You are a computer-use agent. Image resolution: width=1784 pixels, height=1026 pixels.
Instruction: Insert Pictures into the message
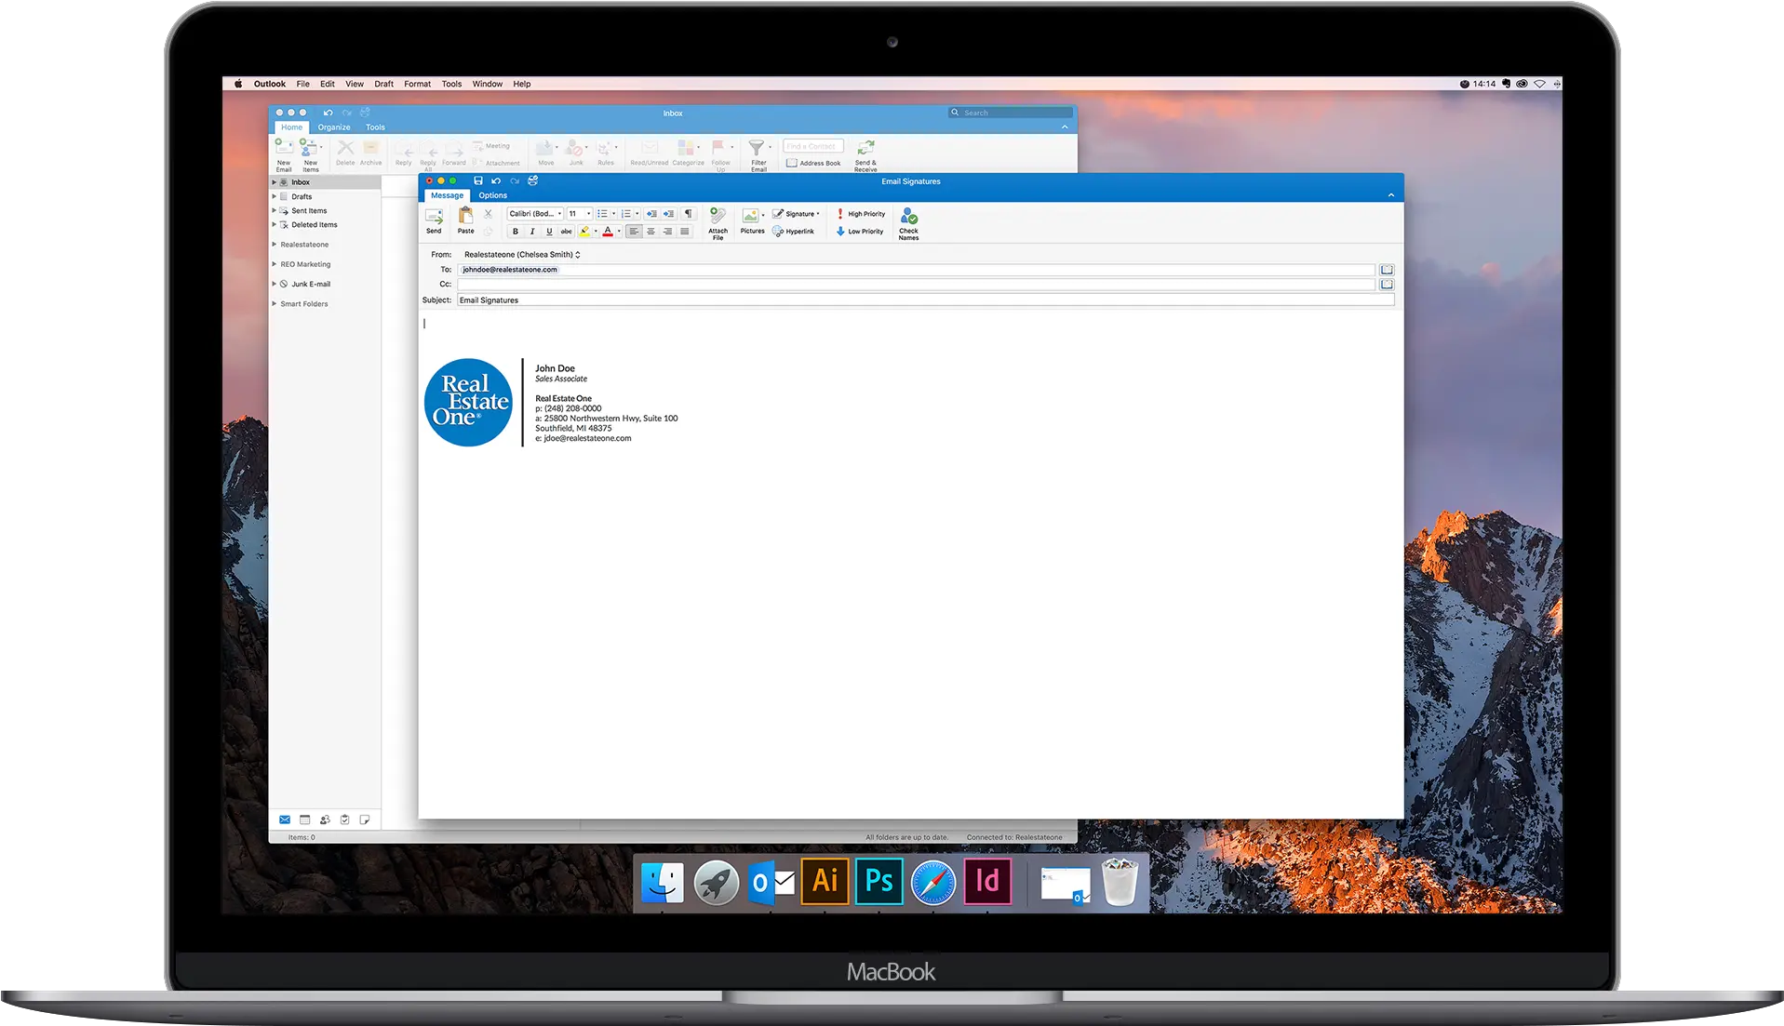(x=752, y=220)
